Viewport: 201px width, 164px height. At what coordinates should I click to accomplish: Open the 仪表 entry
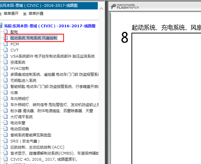tap(14, 93)
